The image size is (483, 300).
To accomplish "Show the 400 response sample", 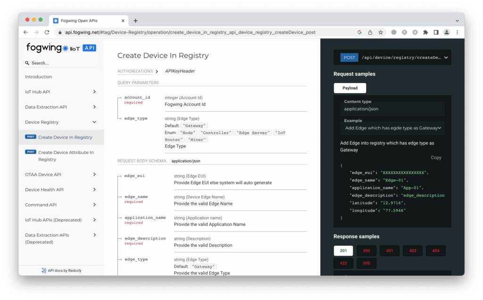I will click(366, 251).
